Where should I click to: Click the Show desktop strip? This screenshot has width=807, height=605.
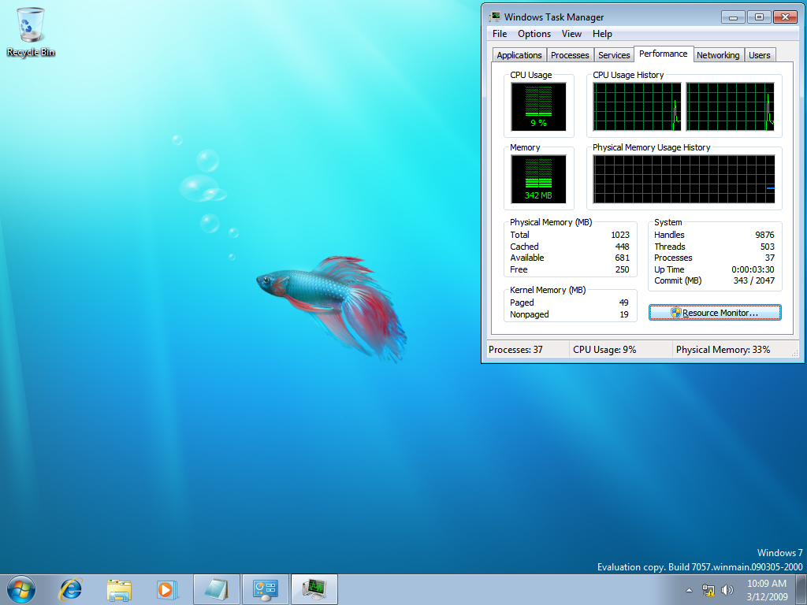[x=801, y=589]
